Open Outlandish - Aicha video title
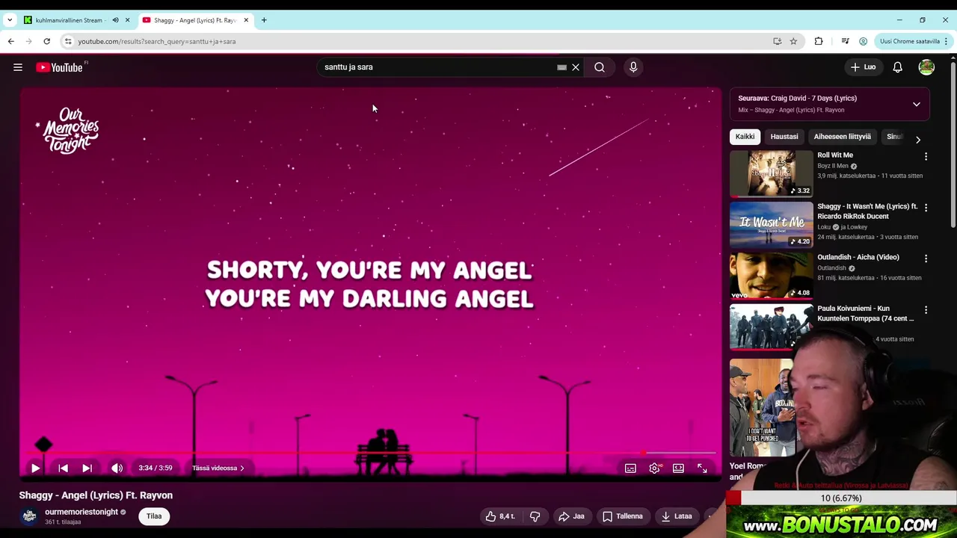The image size is (957, 538). pyautogui.click(x=858, y=257)
